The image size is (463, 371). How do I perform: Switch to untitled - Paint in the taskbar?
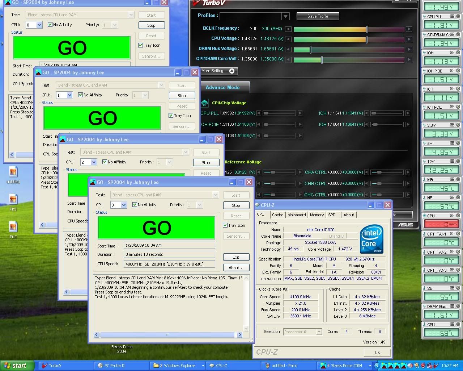tap(289, 366)
